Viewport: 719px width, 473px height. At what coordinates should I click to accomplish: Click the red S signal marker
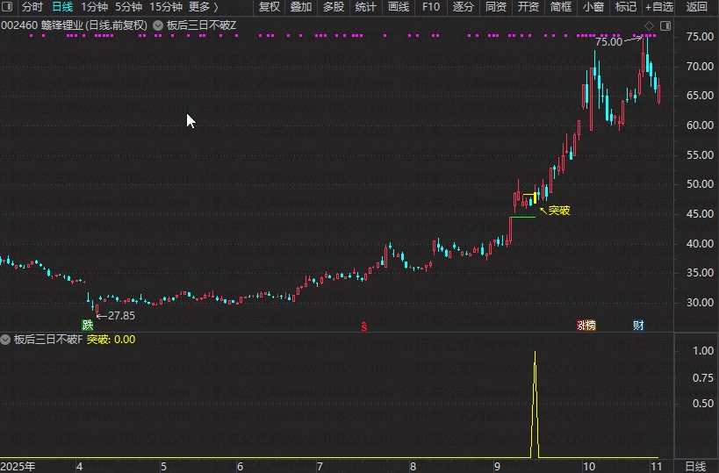click(x=364, y=326)
